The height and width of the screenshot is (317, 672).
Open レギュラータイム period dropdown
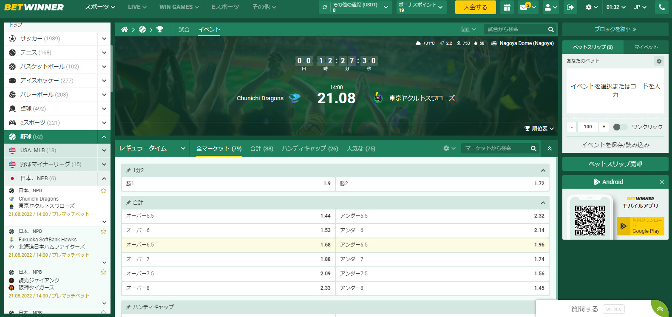(152, 148)
